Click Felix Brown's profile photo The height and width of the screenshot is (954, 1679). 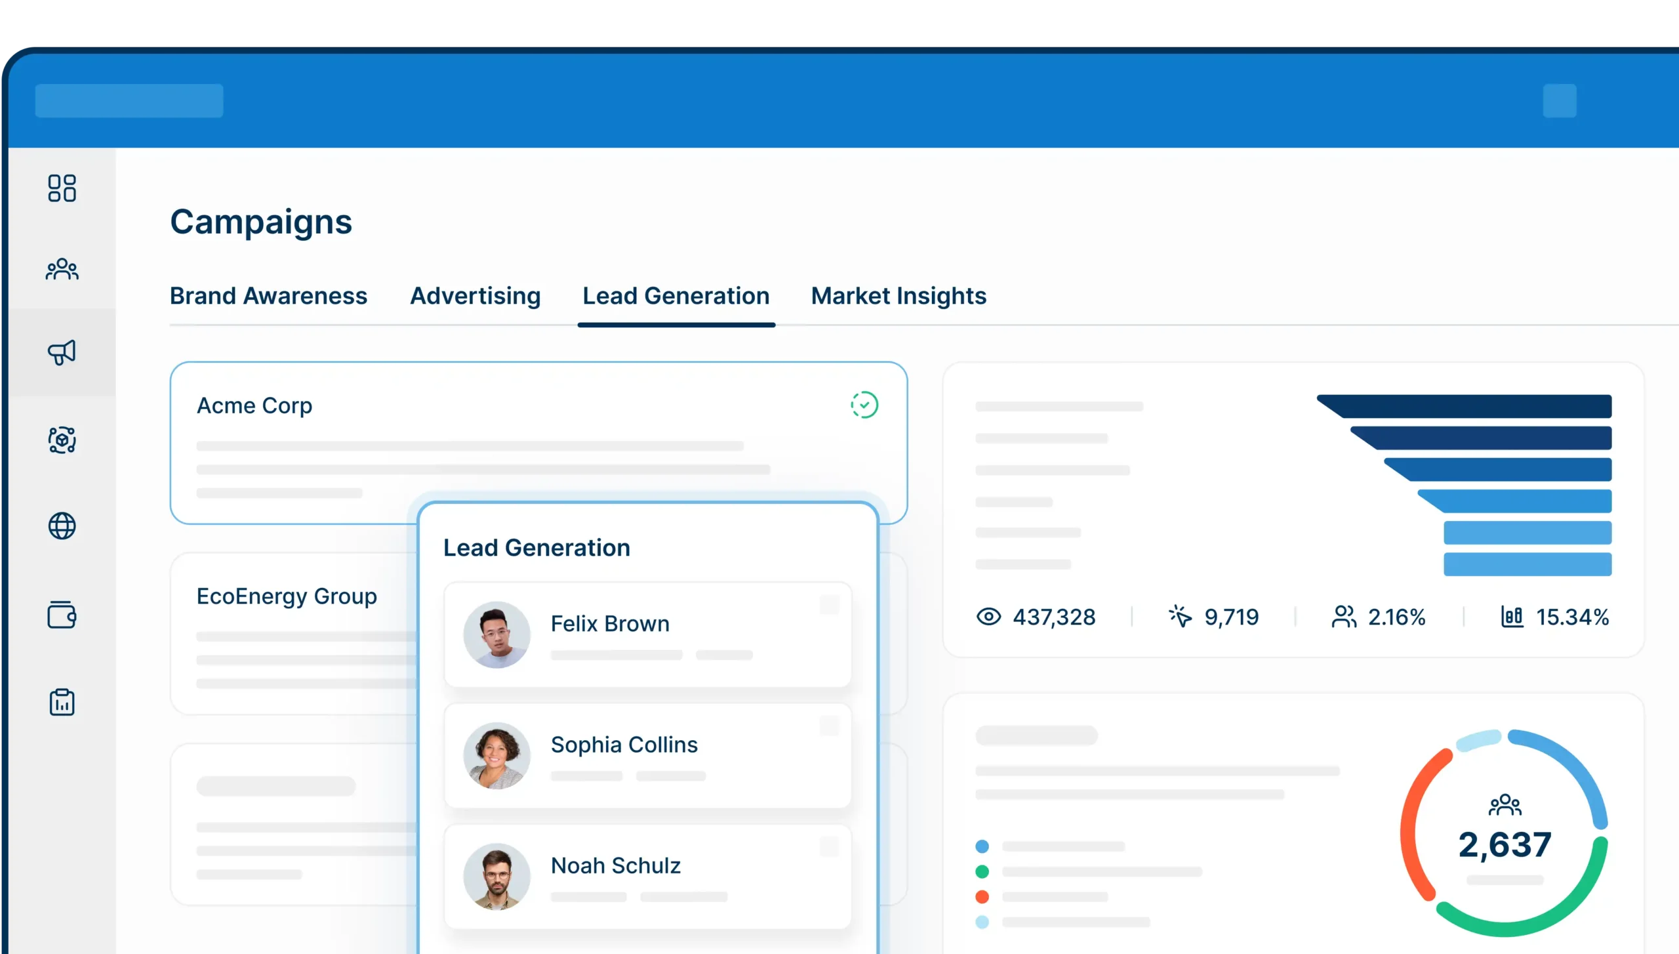[x=496, y=634]
